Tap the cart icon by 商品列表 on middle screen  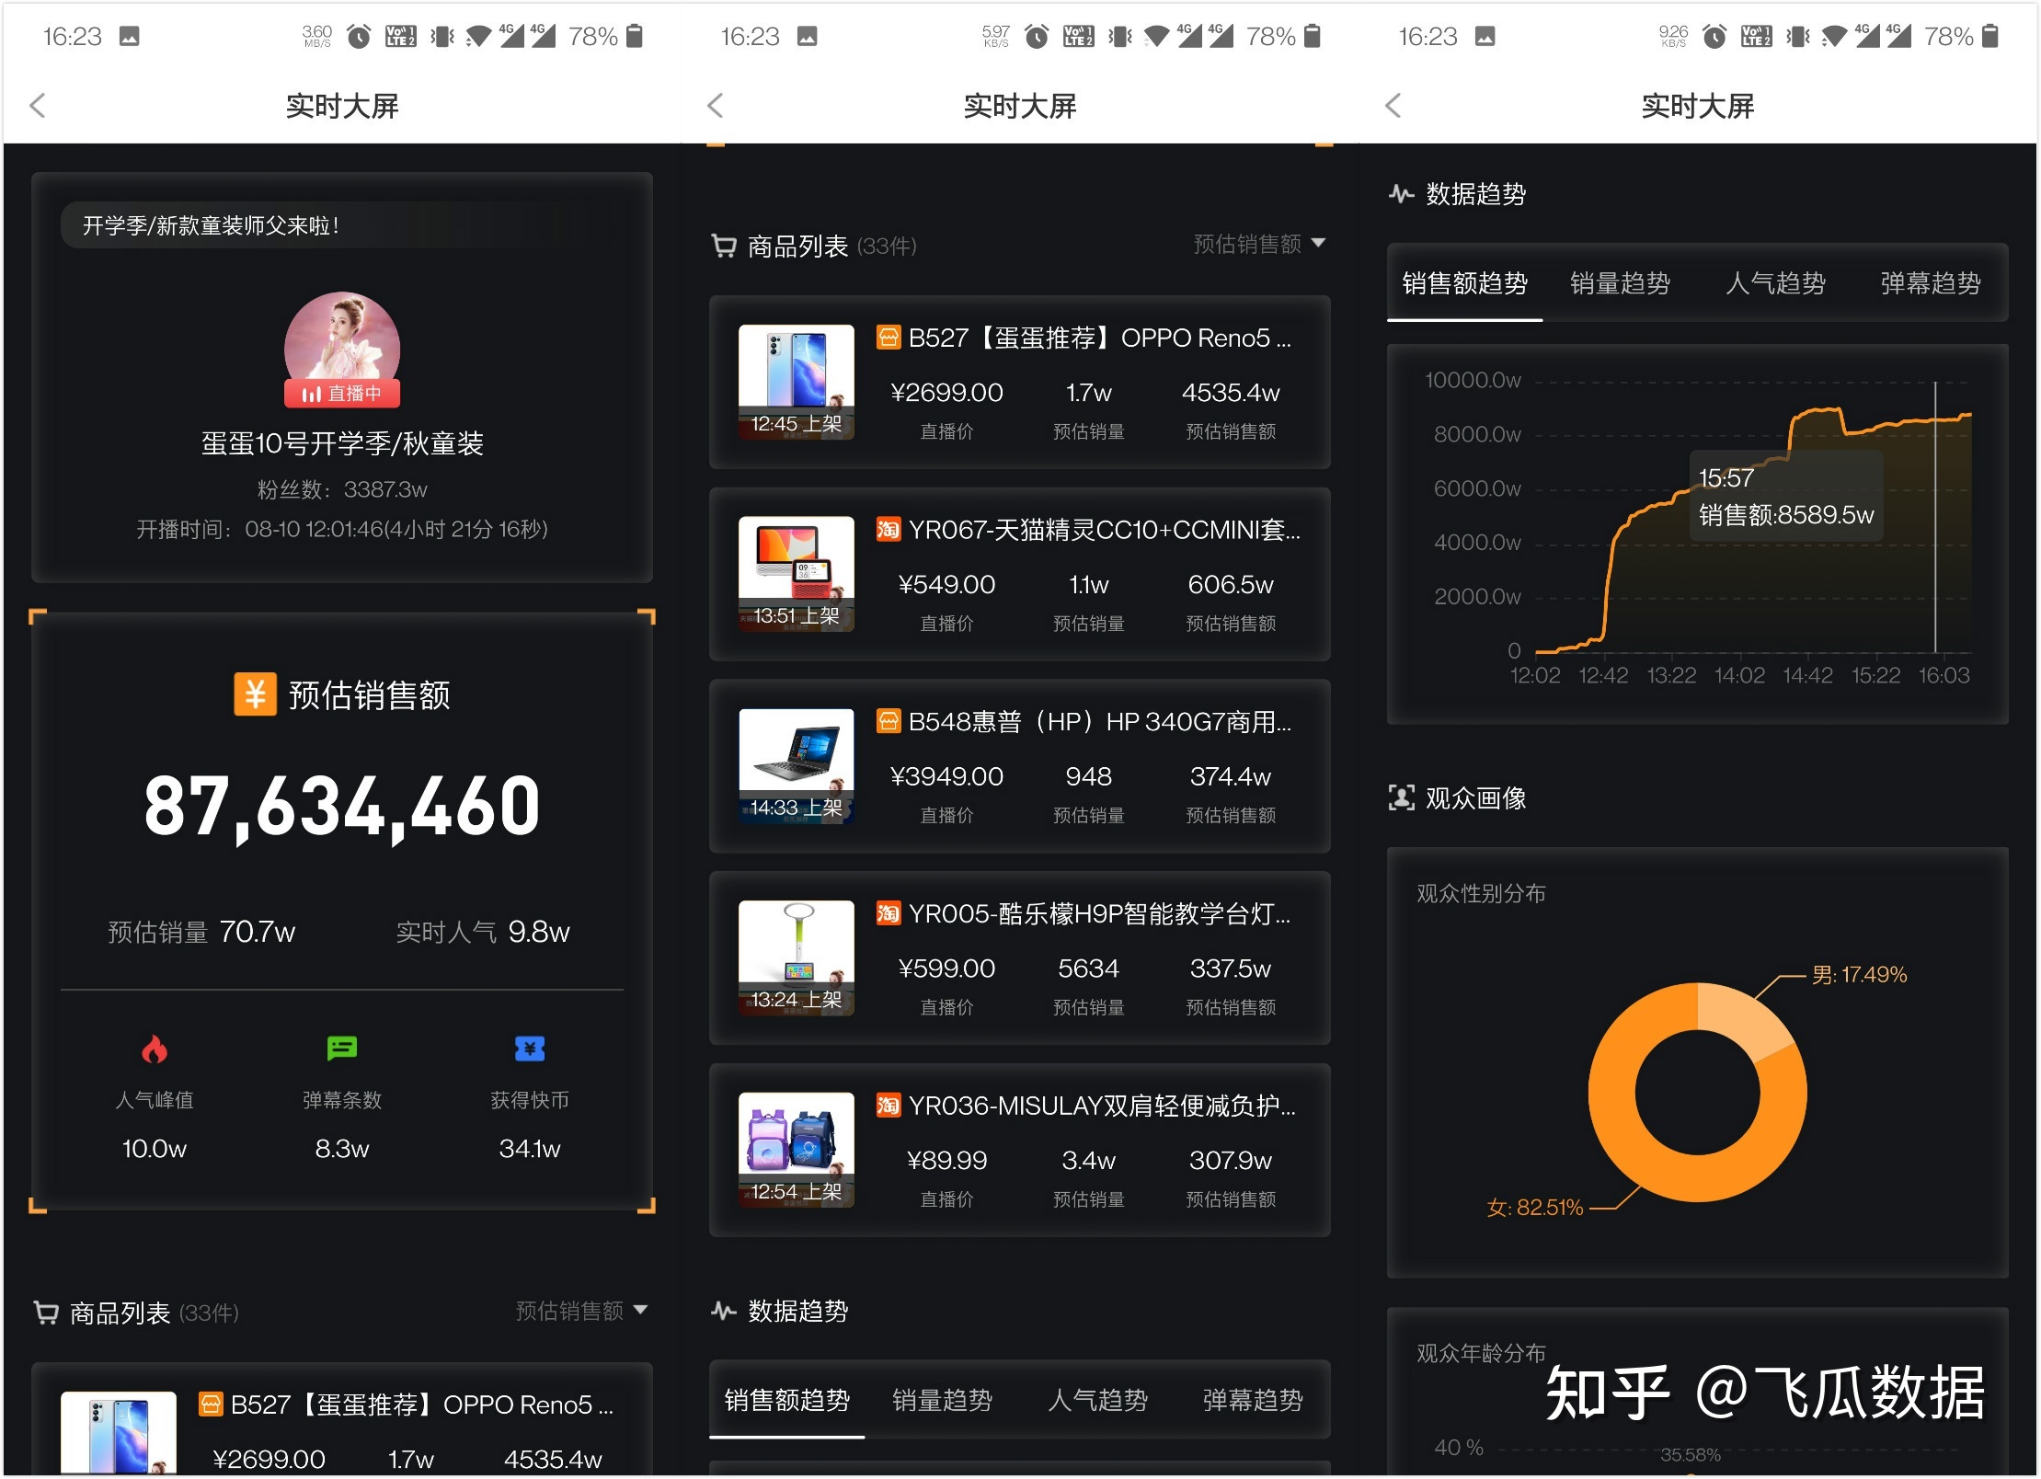(724, 246)
